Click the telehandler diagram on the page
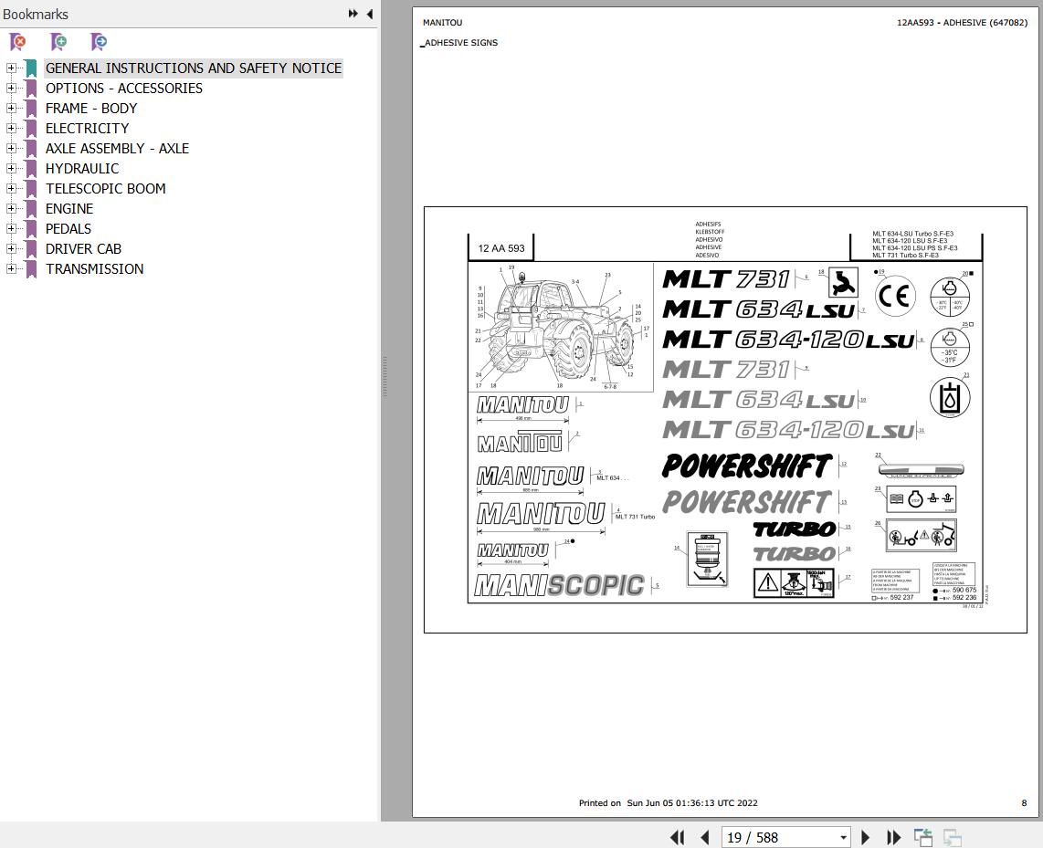This screenshot has width=1043, height=848. point(561,327)
